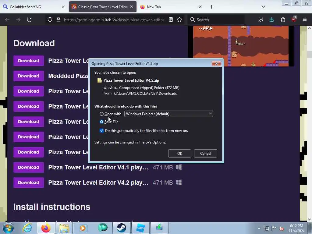This screenshot has width=312, height=234.
Task: Download Pizza Tower Level Editor V4.1
Action: pyautogui.click(x=28, y=167)
